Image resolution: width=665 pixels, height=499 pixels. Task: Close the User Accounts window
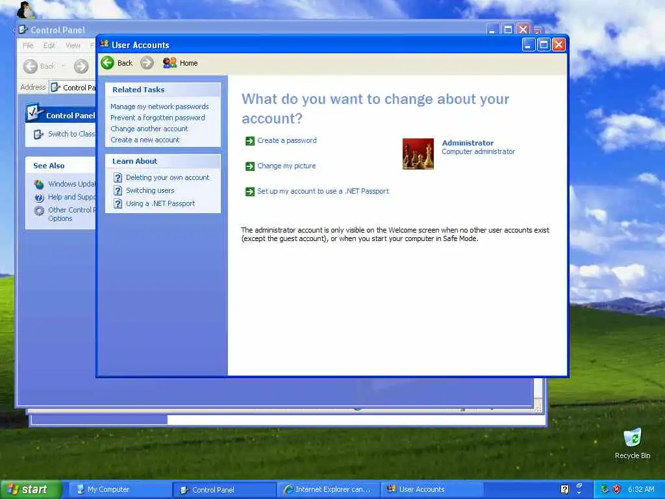click(558, 45)
